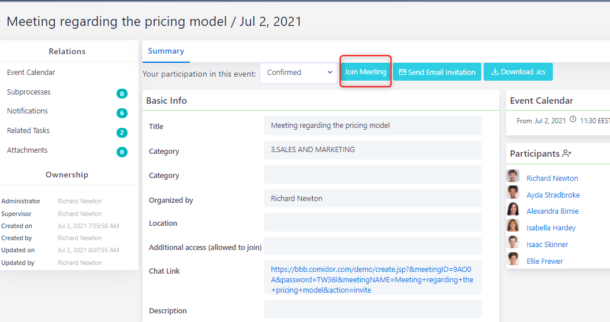Viewport: 610px width, 322px height.
Task: Click the Location input field
Action: point(372,222)
